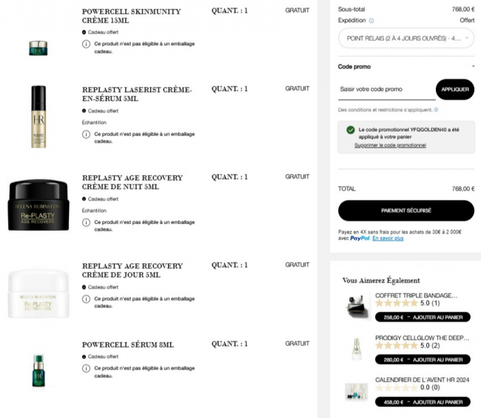The image size is (481, 418).
Task: Apply the promo code with Appliquer button
Action: click(x=455, y=90)
